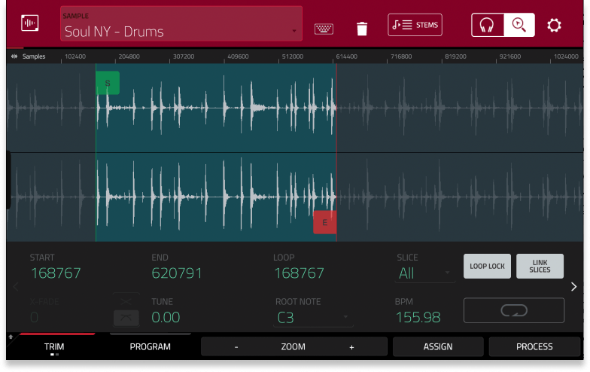
Task: Toggle headphones audition mode
Action: (x=488, y=25)
